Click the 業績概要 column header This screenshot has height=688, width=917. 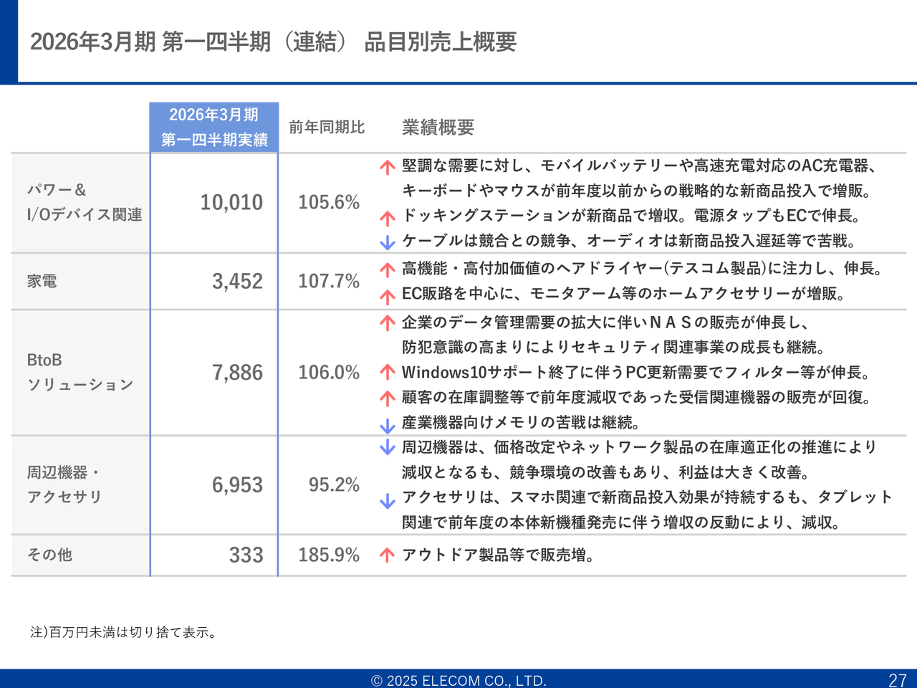point(438,128)
